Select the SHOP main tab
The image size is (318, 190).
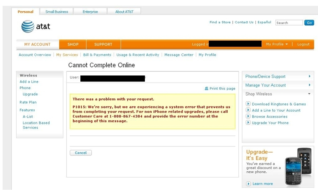coord(73,45)
